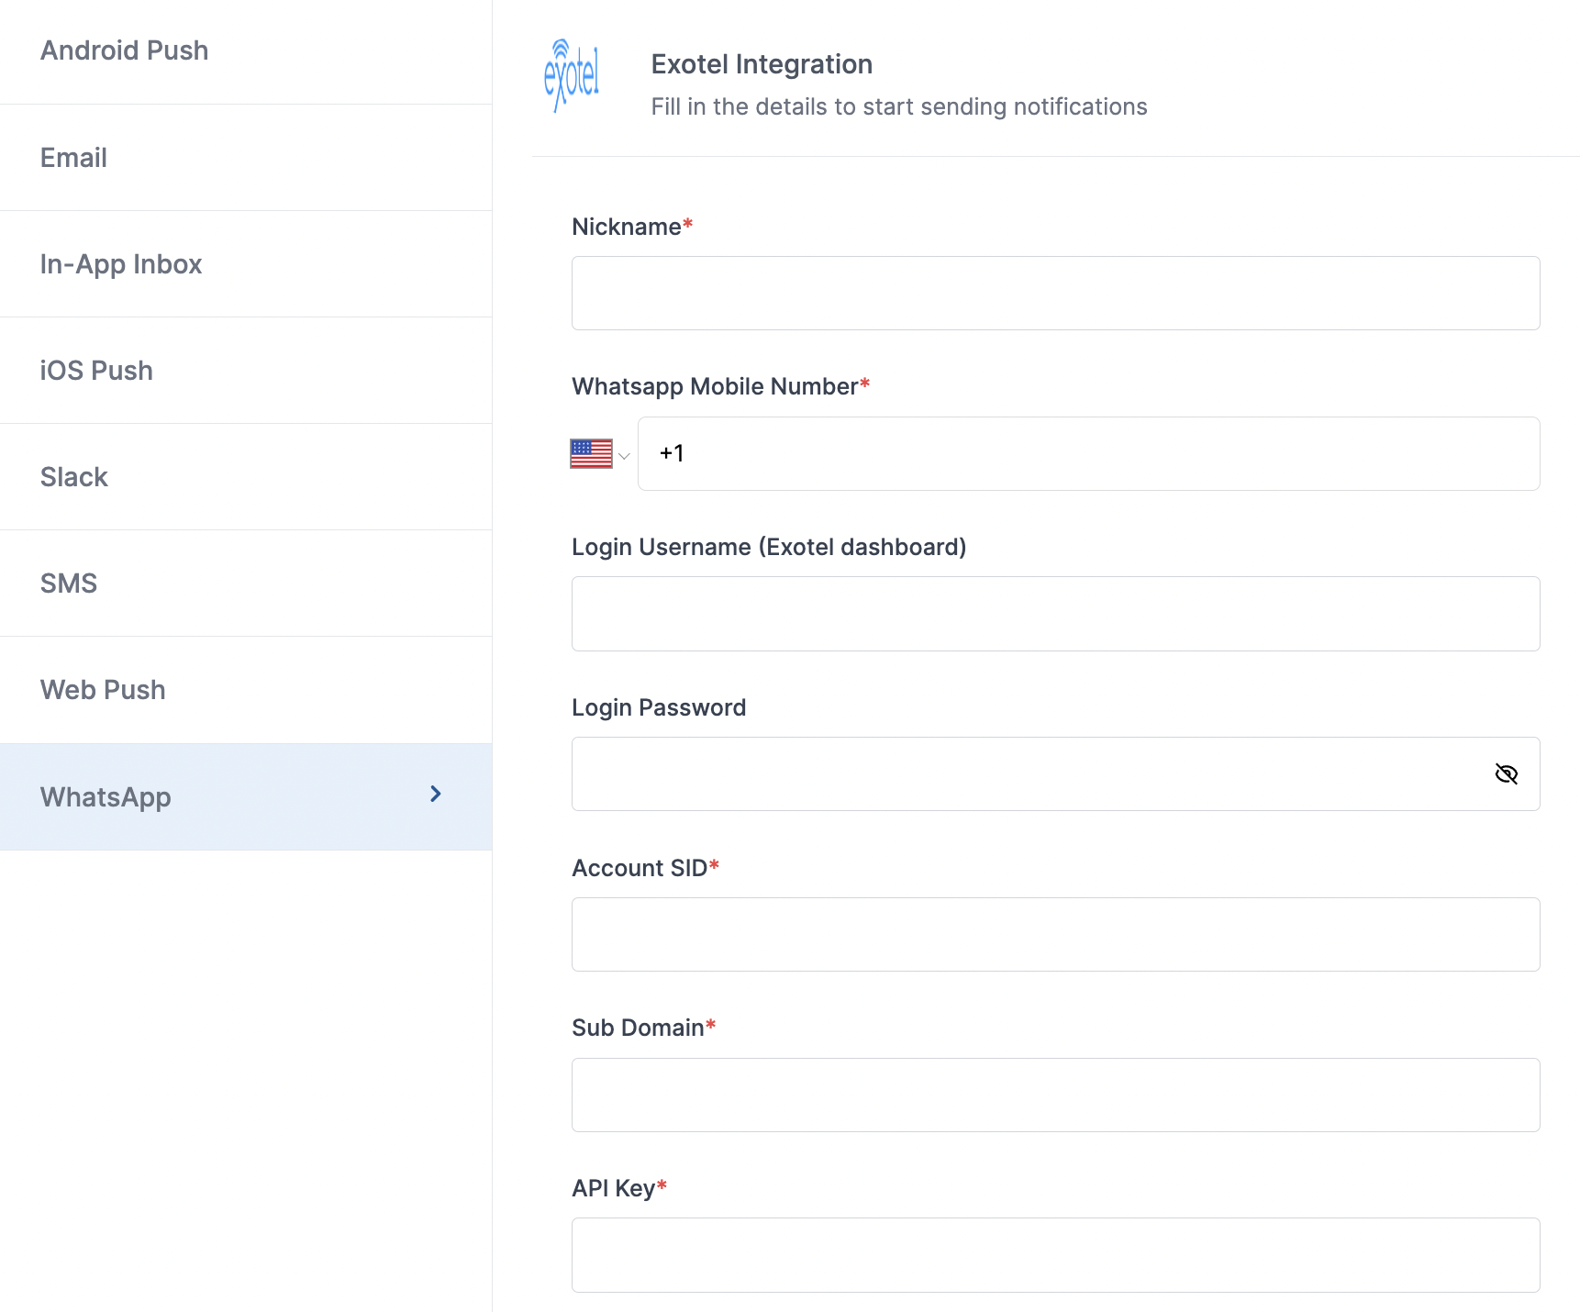Image resolution: width=1580 pixels, height=1312 pixels.
Task: Go to In-App Inbox channel
Action: 246,264
